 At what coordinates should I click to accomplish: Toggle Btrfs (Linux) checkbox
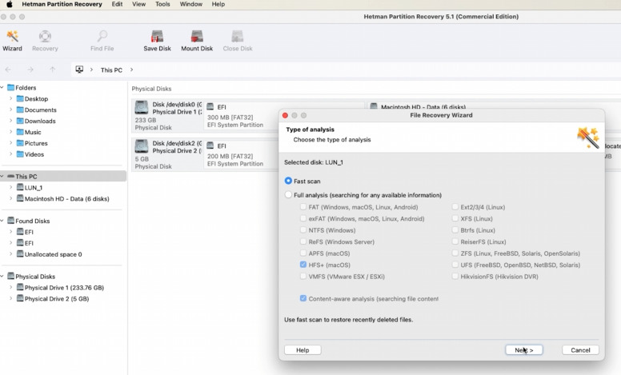pyautogui.click(x=455, y=229)
